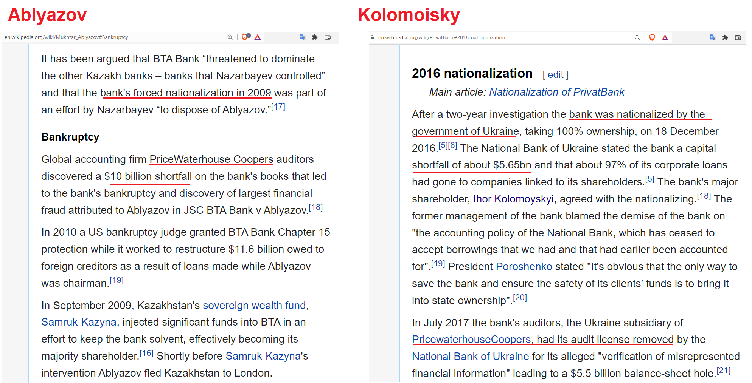
Task: Open Brave Shields on the Mukhtar_Ablyazov page
Action: click(245, 37)
